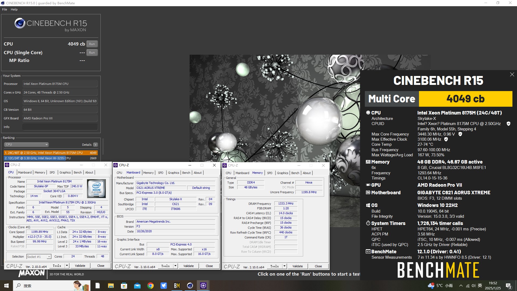Switch to the Cinebench taskbar icon
Viewport: 517px width, 291px height.
pos(190,286)
